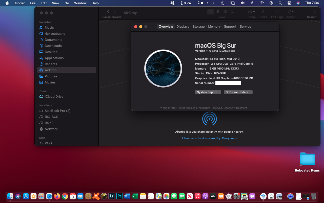
Task: Switch Finder to gallery view
Action: [232, 12]
